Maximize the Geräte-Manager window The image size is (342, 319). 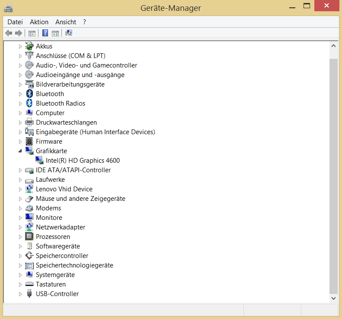click(307, 6)
